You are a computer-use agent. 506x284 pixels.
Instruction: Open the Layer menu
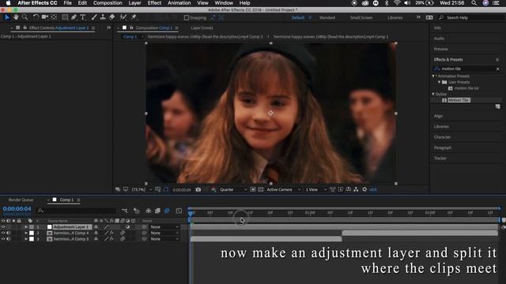134,3
